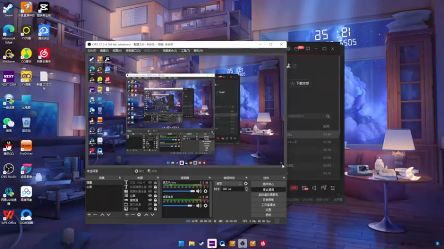Move scene up in the Scenes dock
The image size is (444, 249).
pos(102,215)
